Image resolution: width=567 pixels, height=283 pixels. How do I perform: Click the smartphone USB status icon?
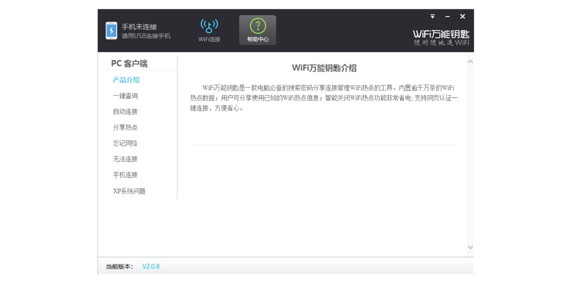pyautogui.click(x=112, y=30)
